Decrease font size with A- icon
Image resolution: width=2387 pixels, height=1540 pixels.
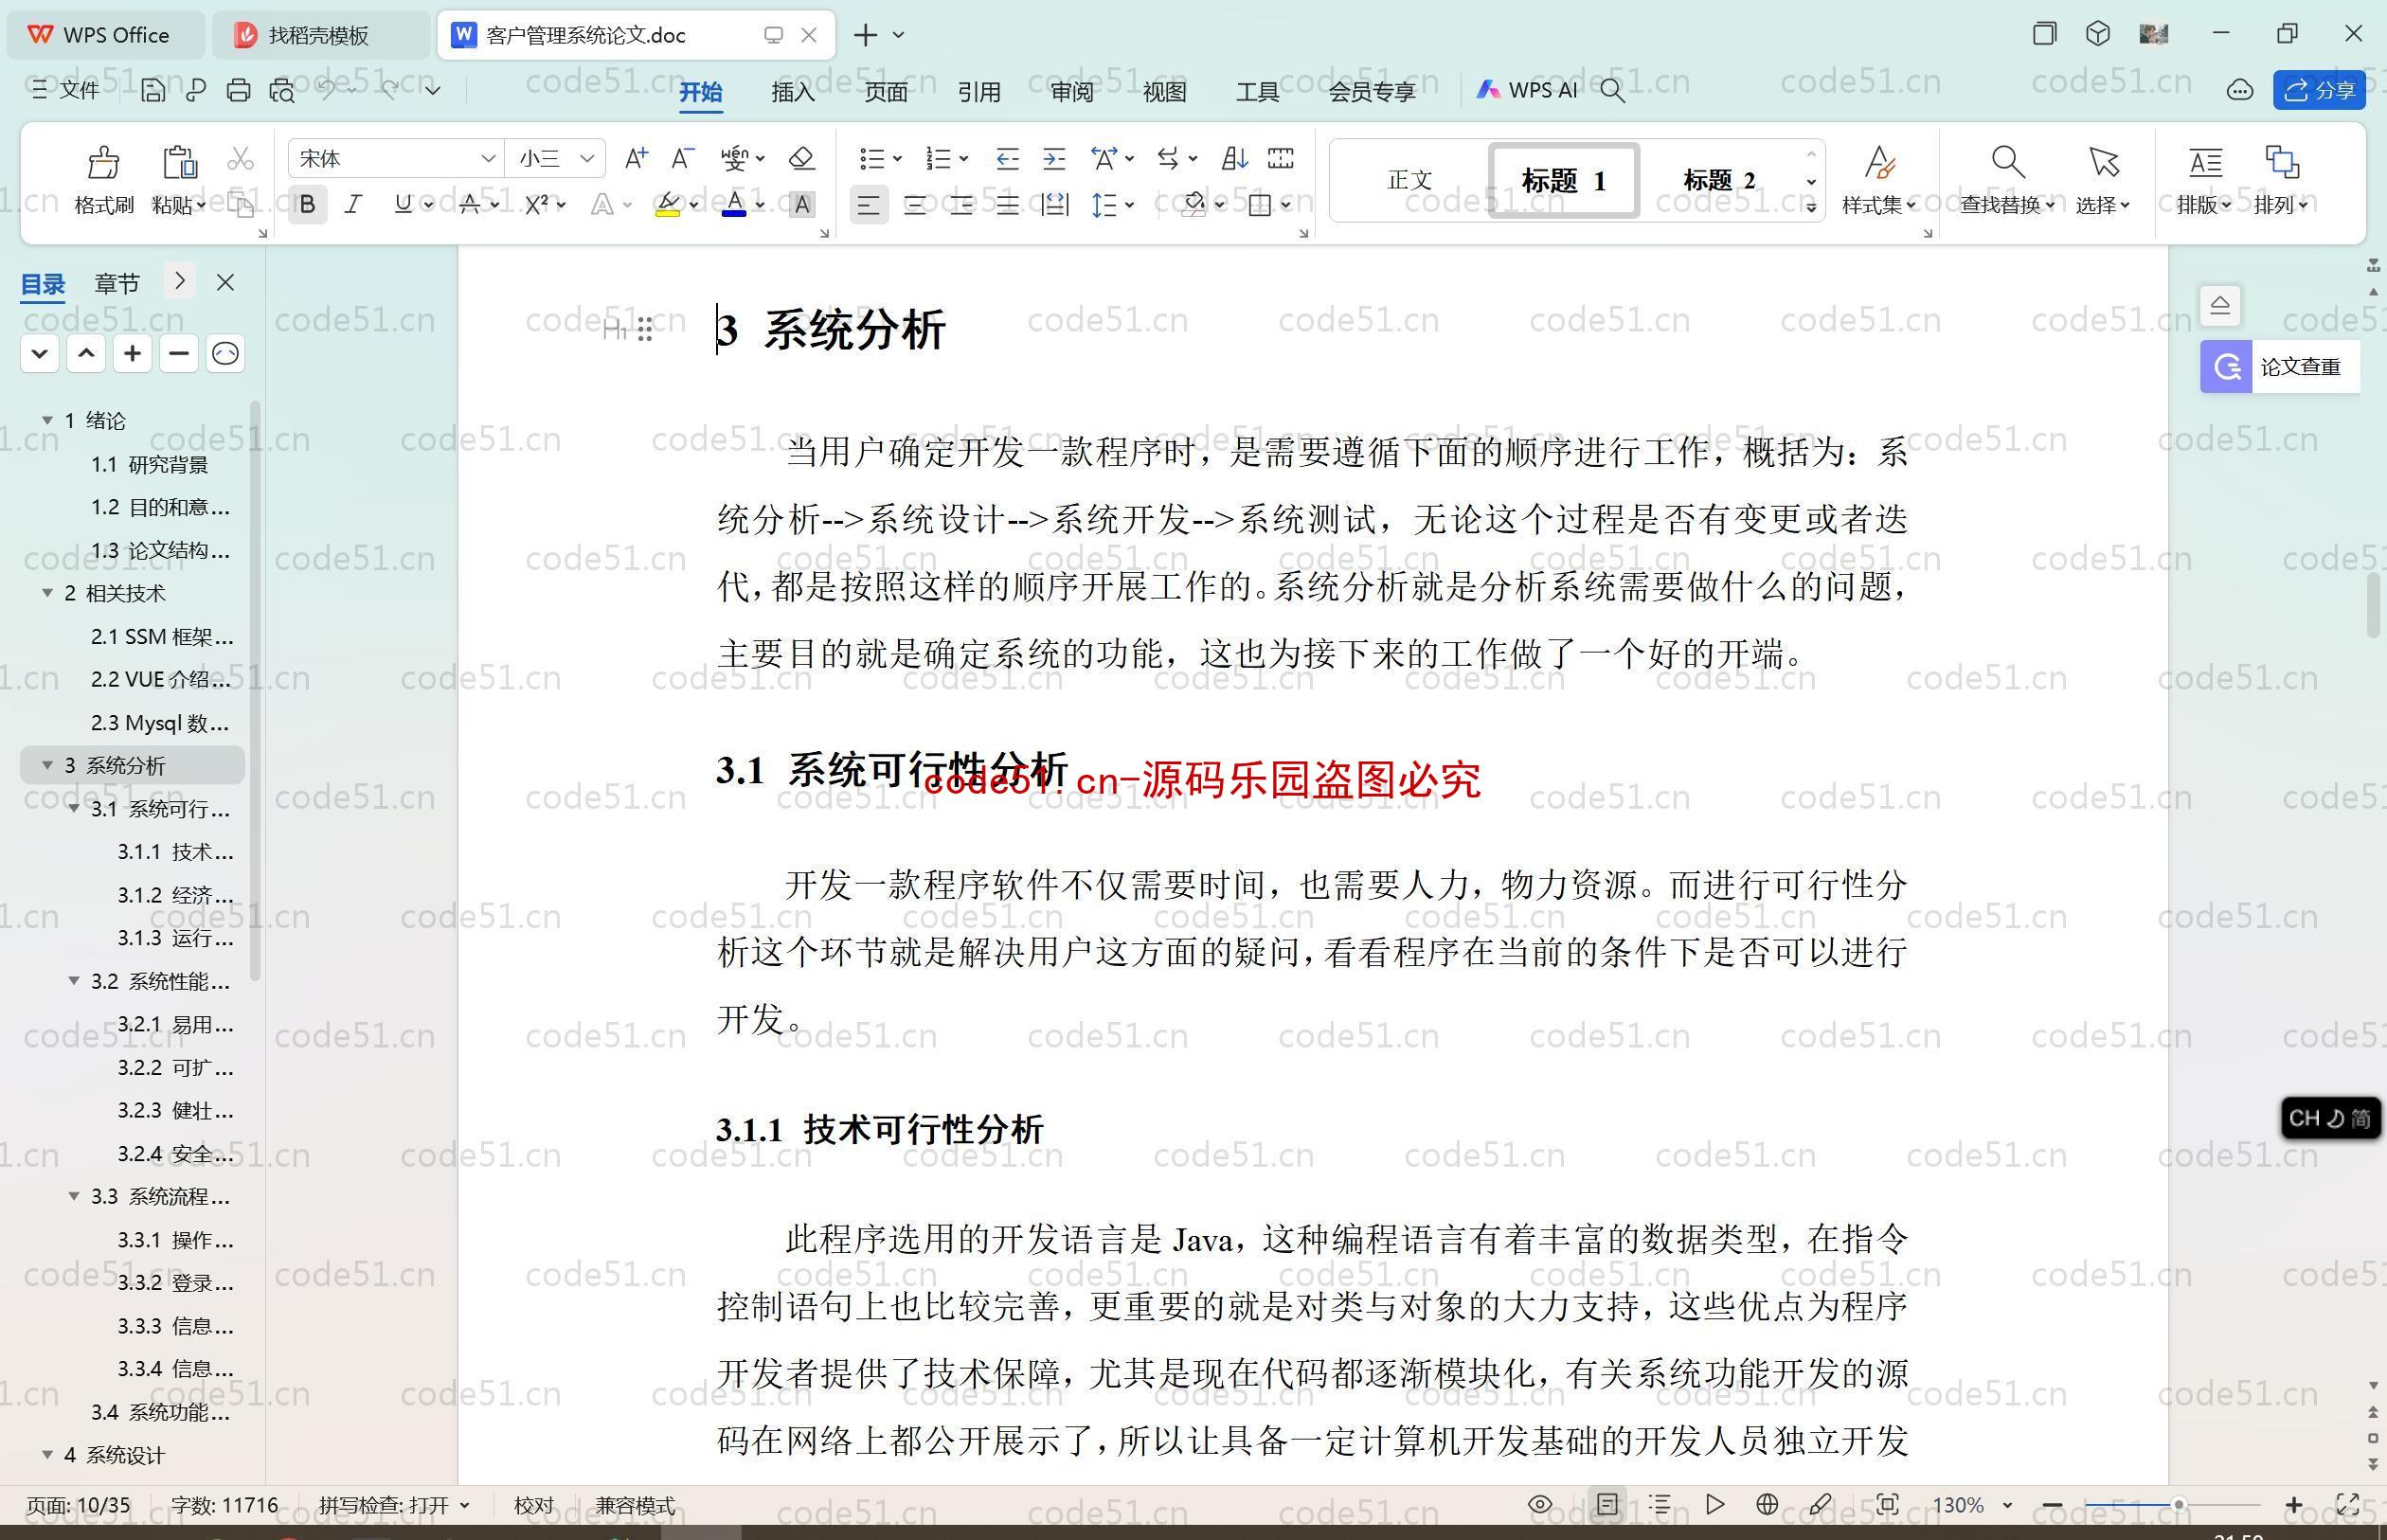pos(682,158)
